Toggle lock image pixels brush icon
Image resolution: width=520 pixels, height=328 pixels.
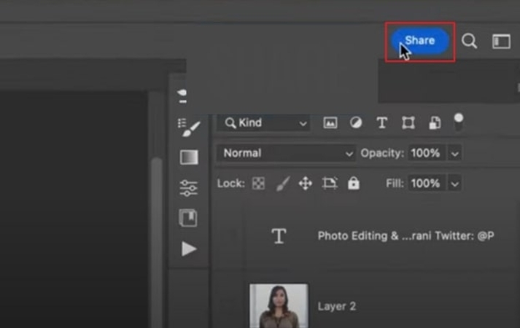(283, 184)
